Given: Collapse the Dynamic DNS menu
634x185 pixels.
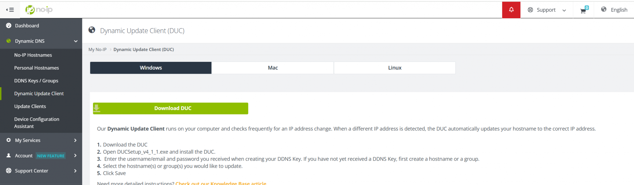Looking at the screenshot, I should pyautogui.click(x=75, y=41).
